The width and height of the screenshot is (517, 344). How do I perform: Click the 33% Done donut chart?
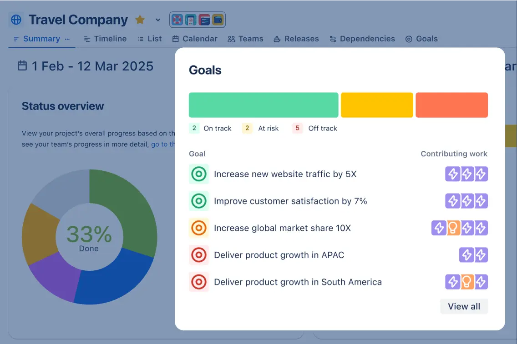(89, 236)
